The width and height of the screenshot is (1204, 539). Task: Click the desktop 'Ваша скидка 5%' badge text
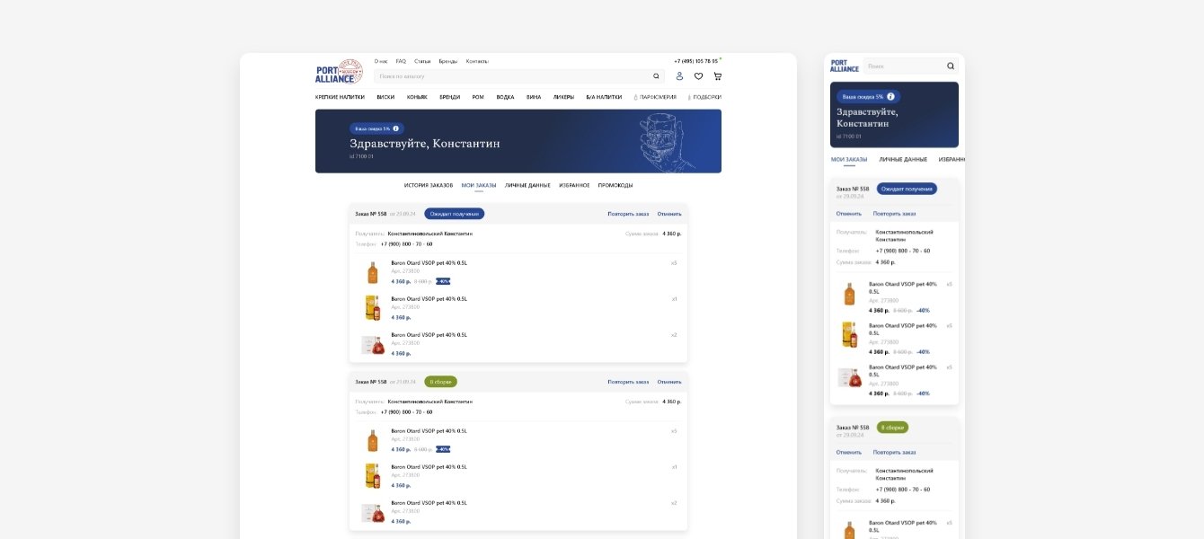point(372,128)
